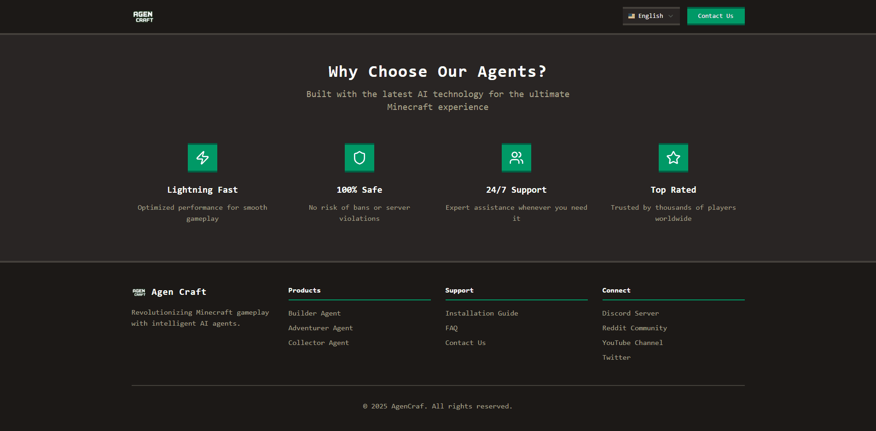Open the Builder Agent page

click(x=314, y=313)
